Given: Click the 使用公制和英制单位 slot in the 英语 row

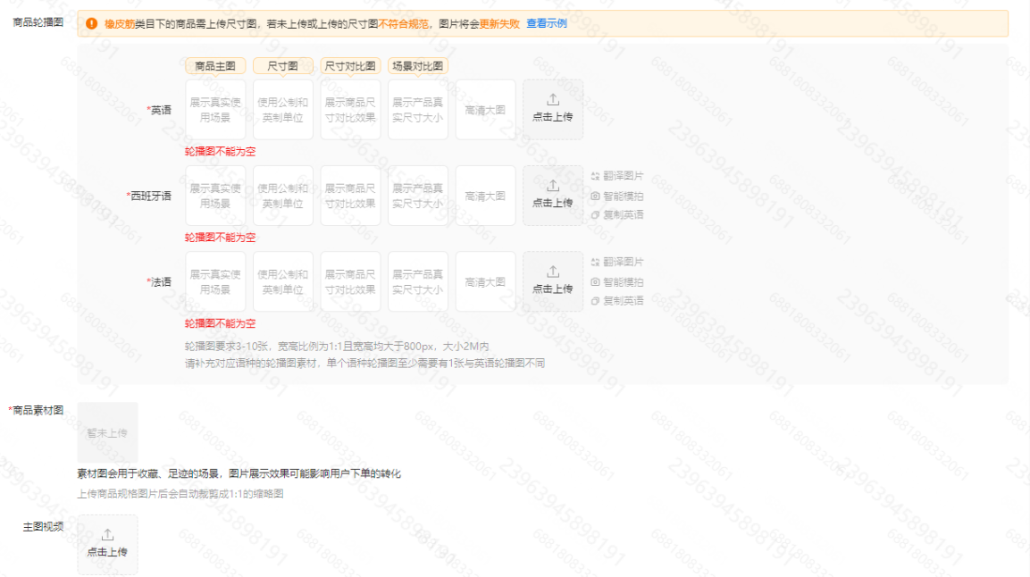Looking at the screenshot, I should click(x=283, y=110).
